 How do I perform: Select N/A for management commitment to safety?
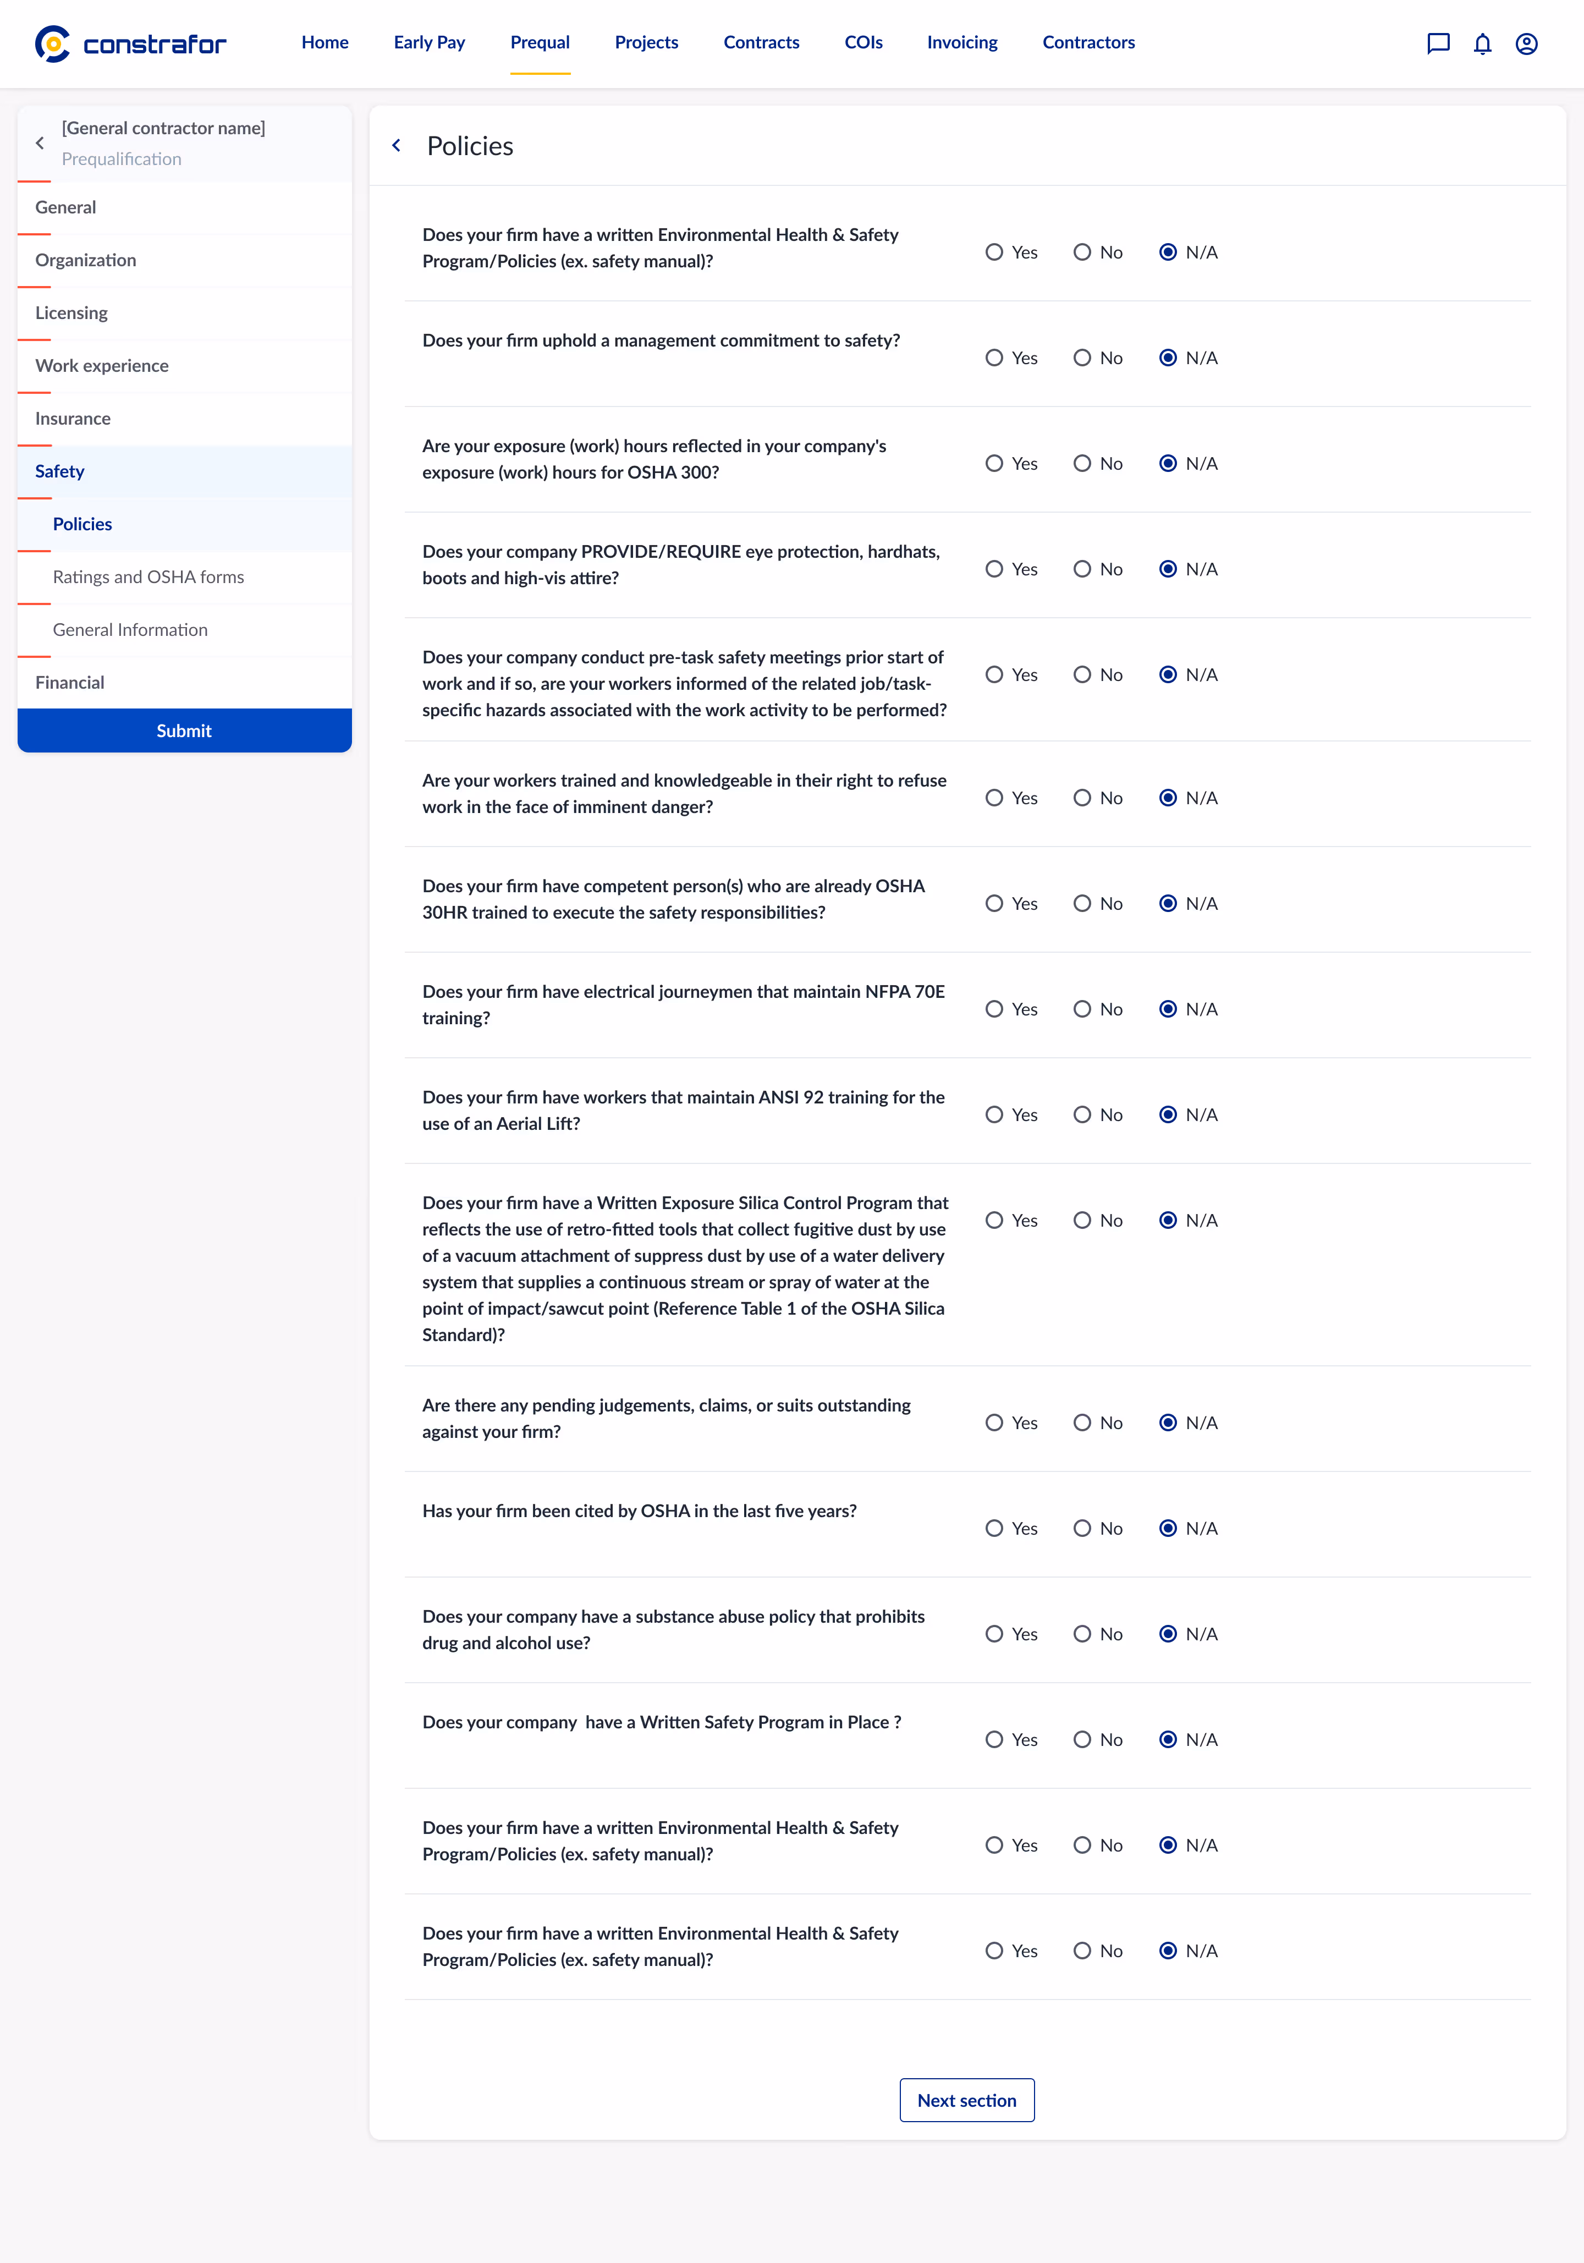pos(1168,358)
